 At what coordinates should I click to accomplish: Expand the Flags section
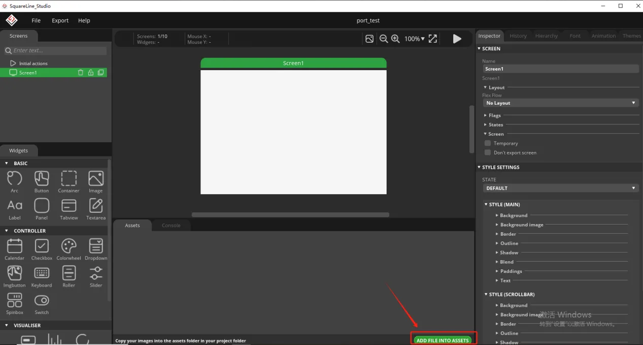pyautogui.click(x=494, y=115)
